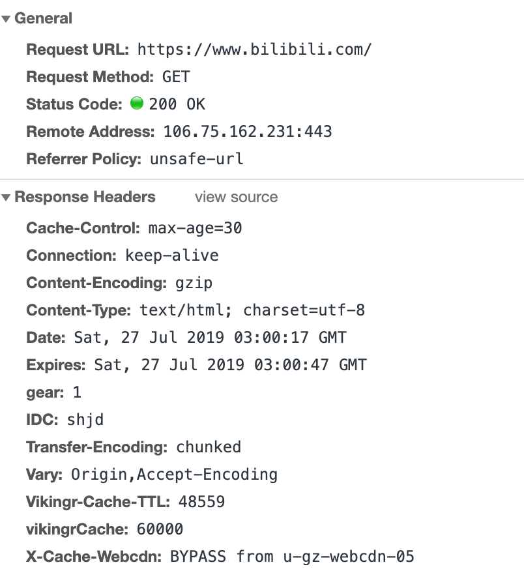Click the Remote Address value 106.75.162.231:443
This screenshot has height=571, width=524.
[x=248, y=132]
